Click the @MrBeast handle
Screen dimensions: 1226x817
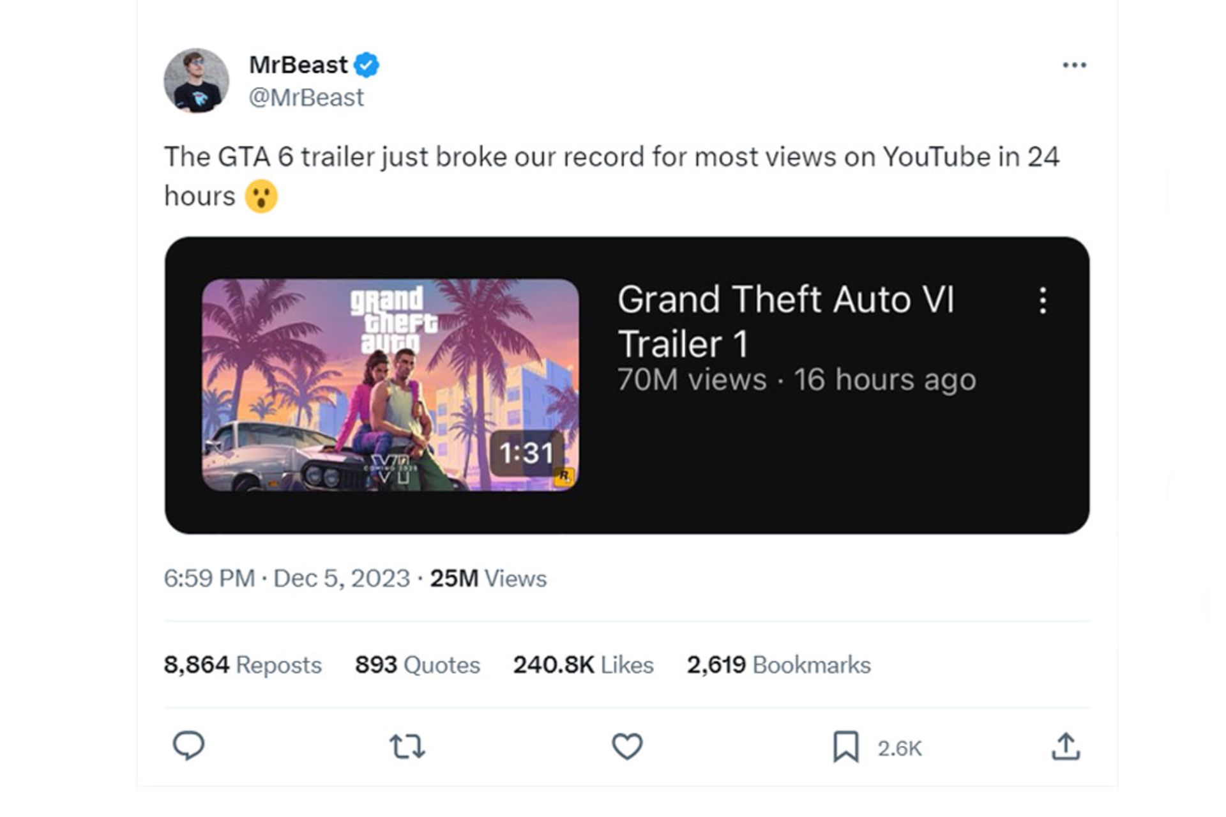(x=305, y=97)
